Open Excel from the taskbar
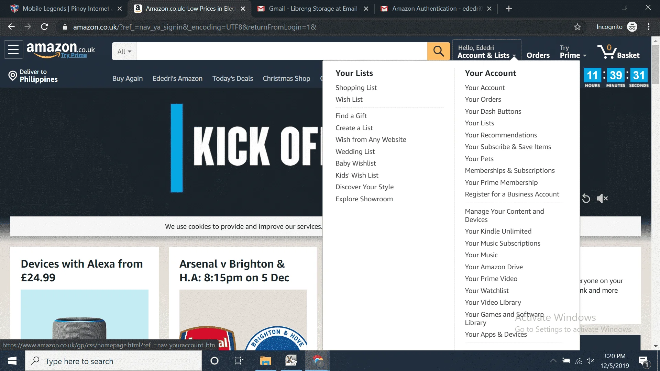Image resolution: width=660 pixels, height=371 pixels. click(x=291, y=361)
